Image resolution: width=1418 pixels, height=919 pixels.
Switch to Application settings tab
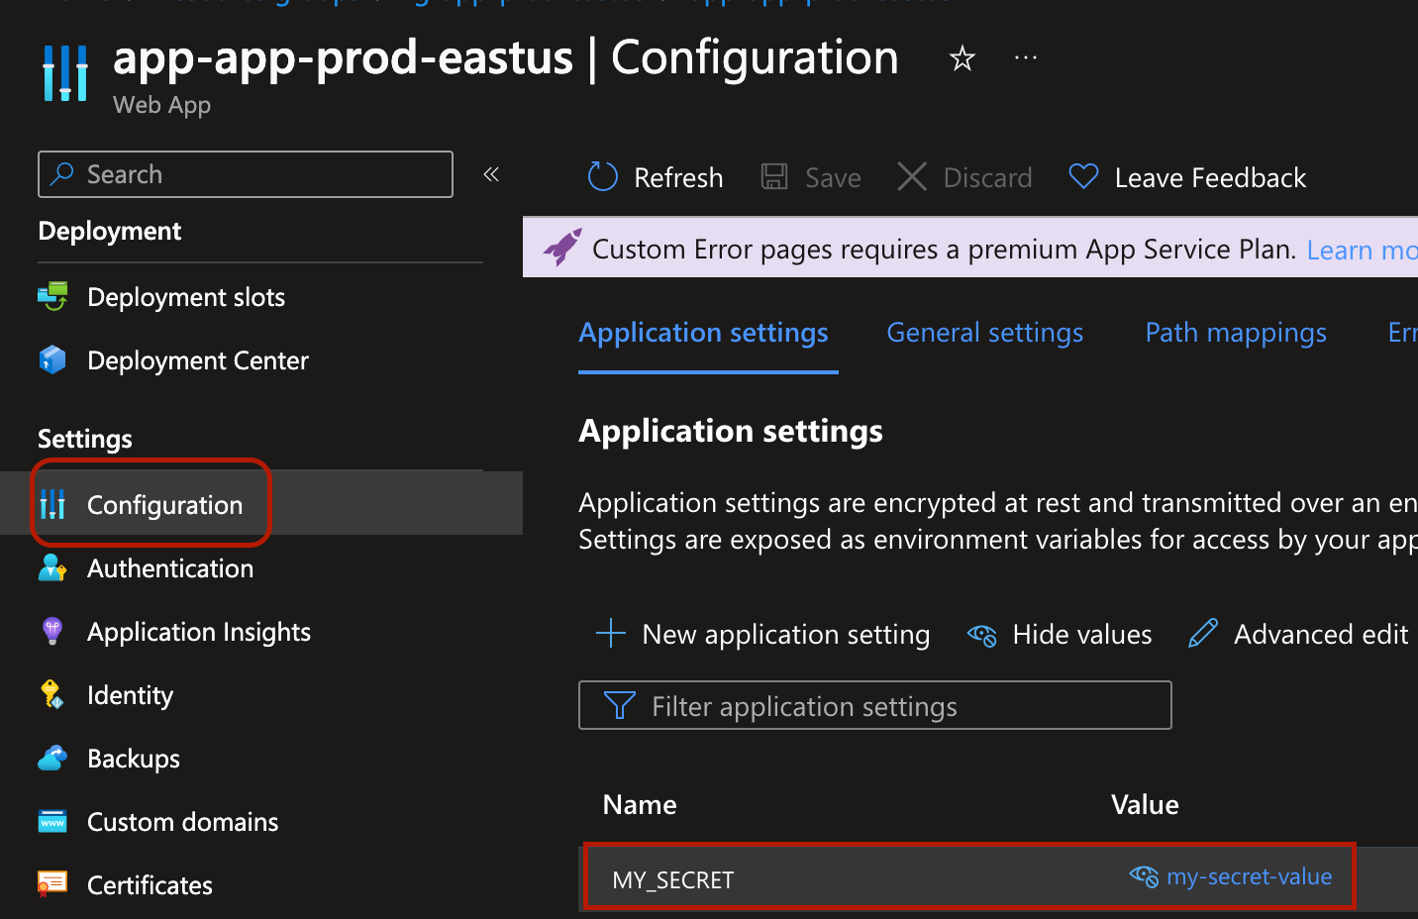703,333
